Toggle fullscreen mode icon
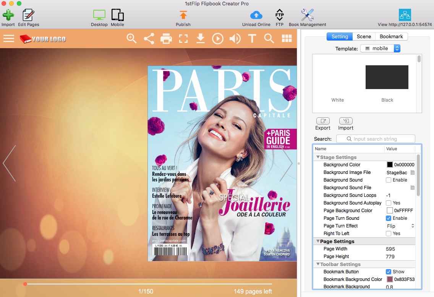434x297 pixels. pos(183,39)
